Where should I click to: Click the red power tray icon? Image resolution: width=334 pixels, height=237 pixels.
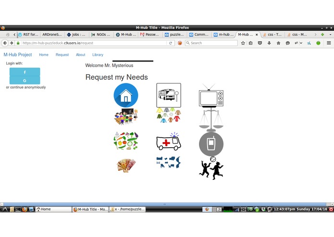point(331,209)
